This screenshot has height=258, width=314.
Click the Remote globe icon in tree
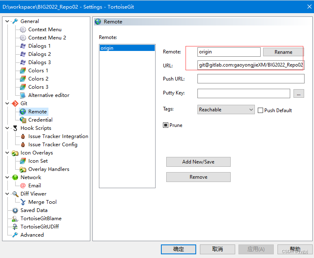pyautogui.click(x=23, y=112)
